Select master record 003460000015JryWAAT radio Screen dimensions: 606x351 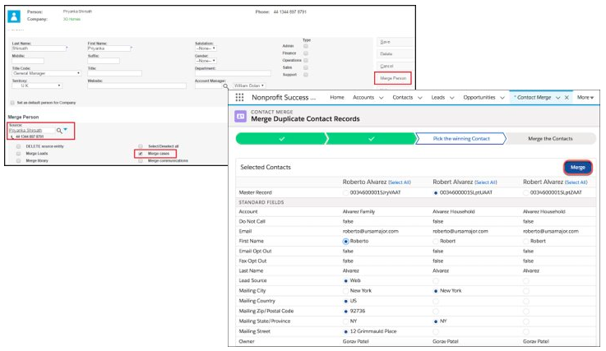(345, 192)
